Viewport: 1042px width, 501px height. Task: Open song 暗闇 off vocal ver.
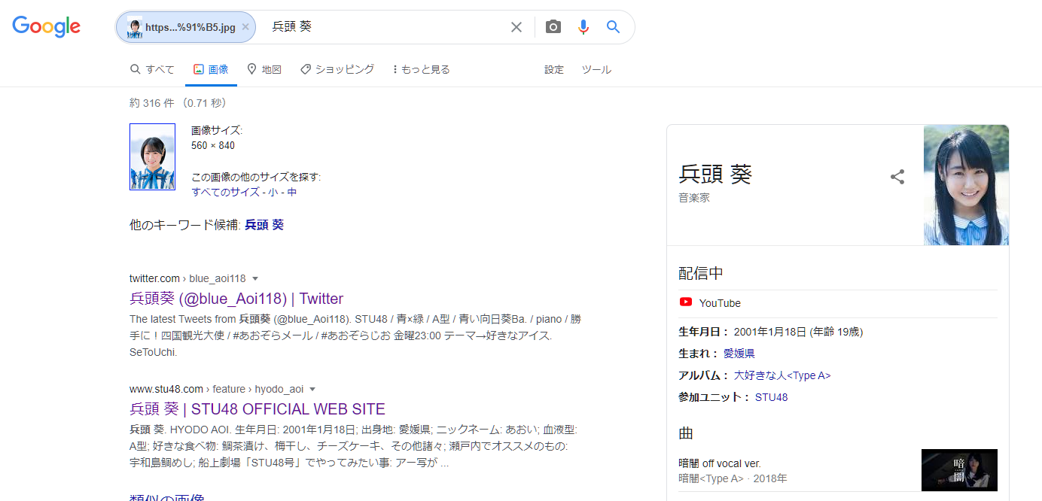tap(720, 463)
